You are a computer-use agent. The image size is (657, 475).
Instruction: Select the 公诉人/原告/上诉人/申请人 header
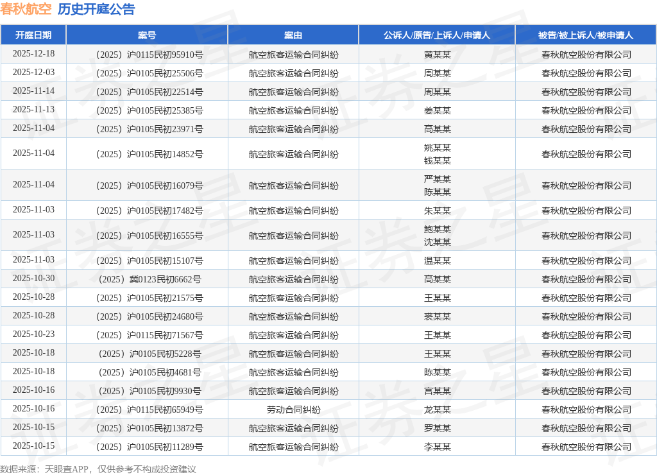437,35
